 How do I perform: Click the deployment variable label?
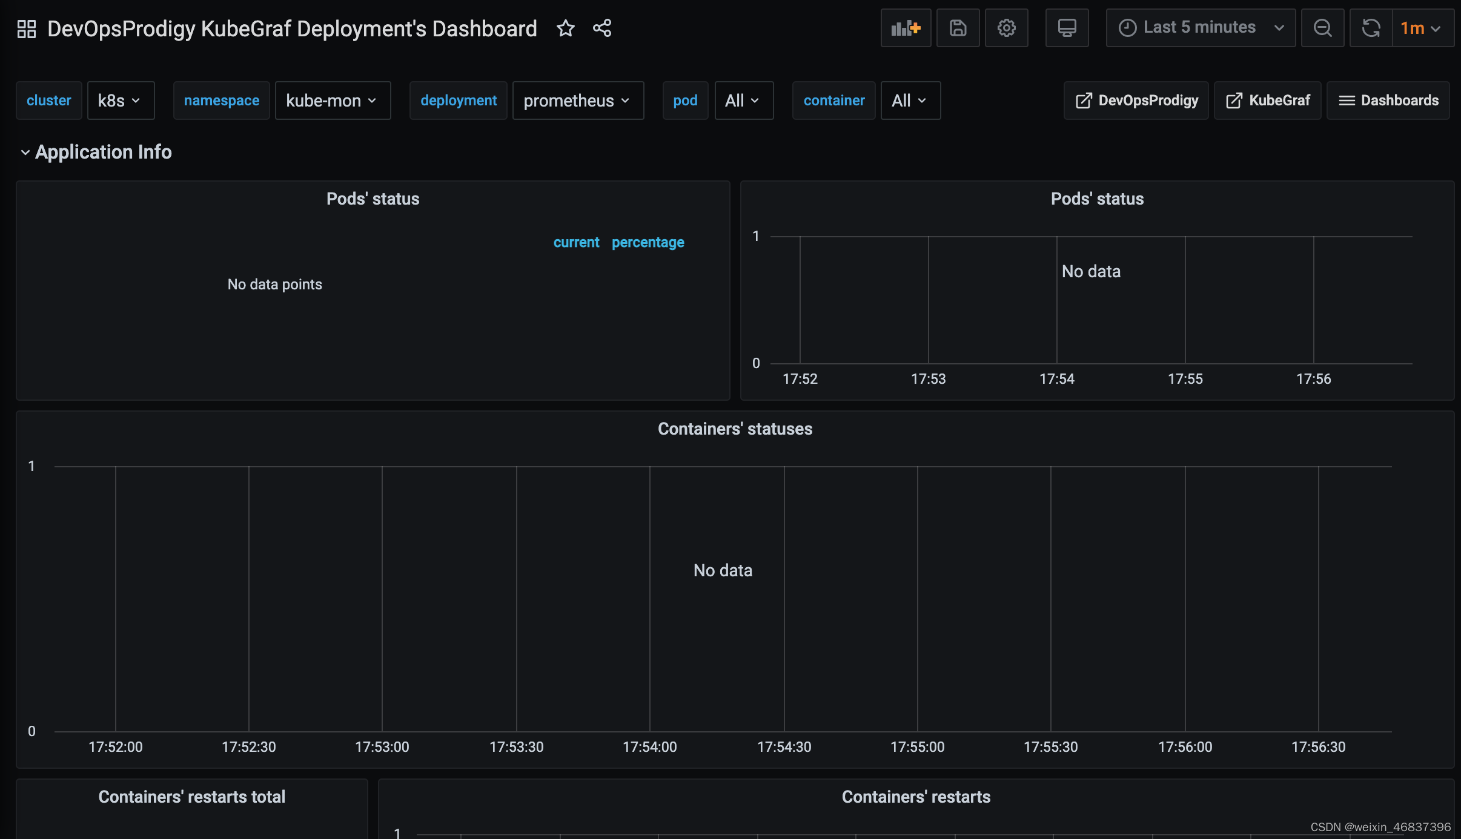click(459, 100)
